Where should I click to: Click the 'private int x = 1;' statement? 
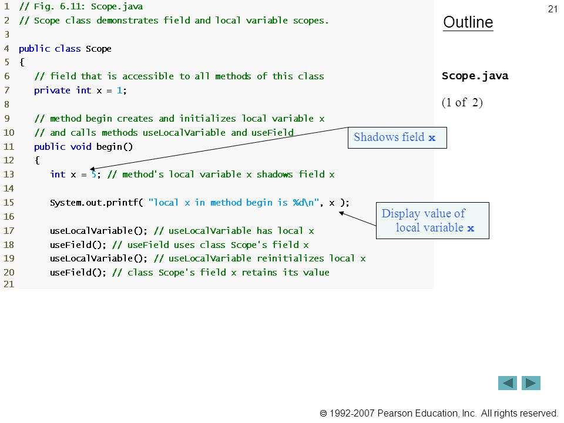coord(80,90)
